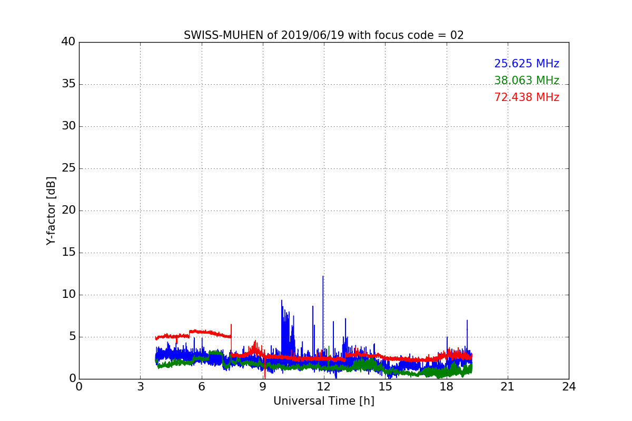Click the y-axis tick label 35
Image resolution: width=632 pixels, height=421 pixels.
tap(68, 84)
